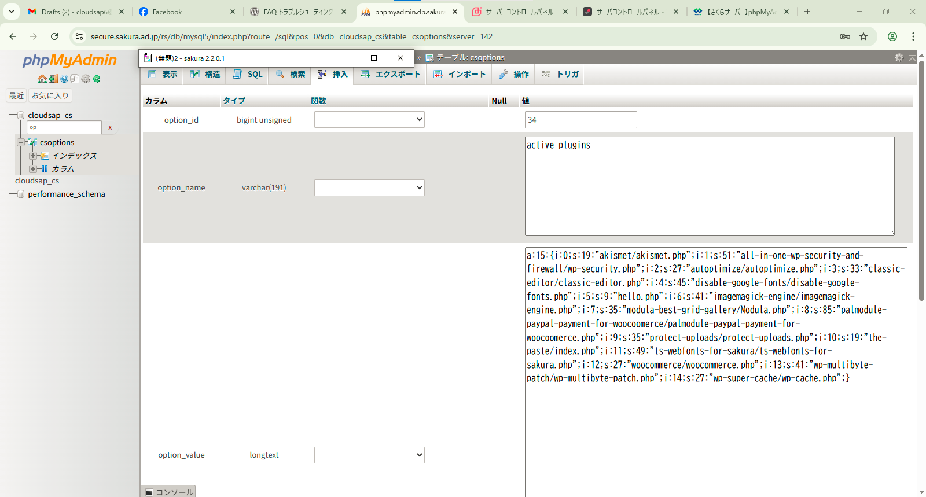Open the コンソール console bar

pyautogui.click(x=169, y=492)
